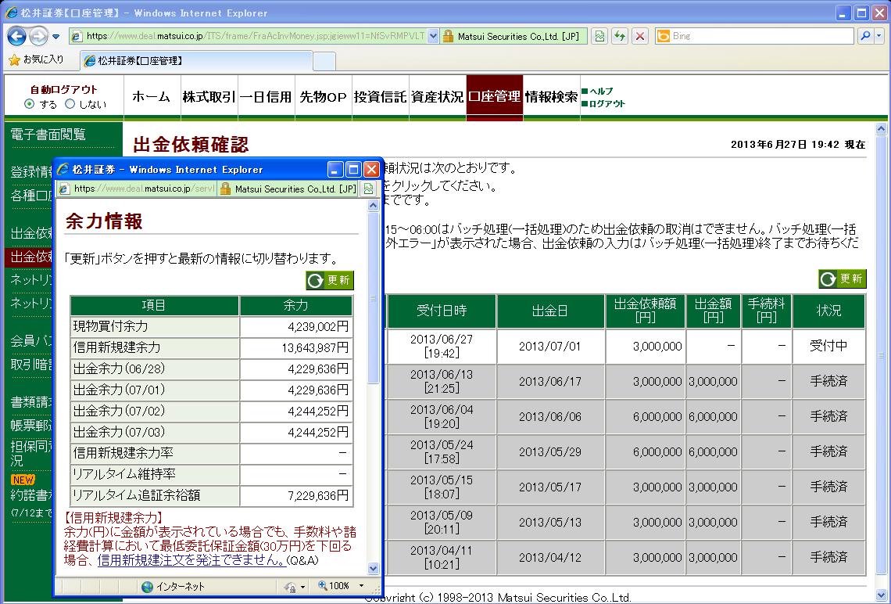Open the 株式取引 navigation menu
This screenshot has height=604, width=891.
tap(209, 97)
